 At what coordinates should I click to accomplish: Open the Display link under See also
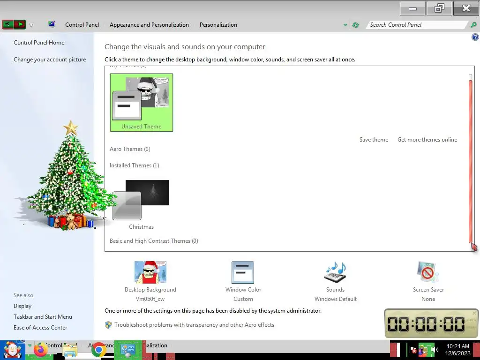(x=22, y=306)
